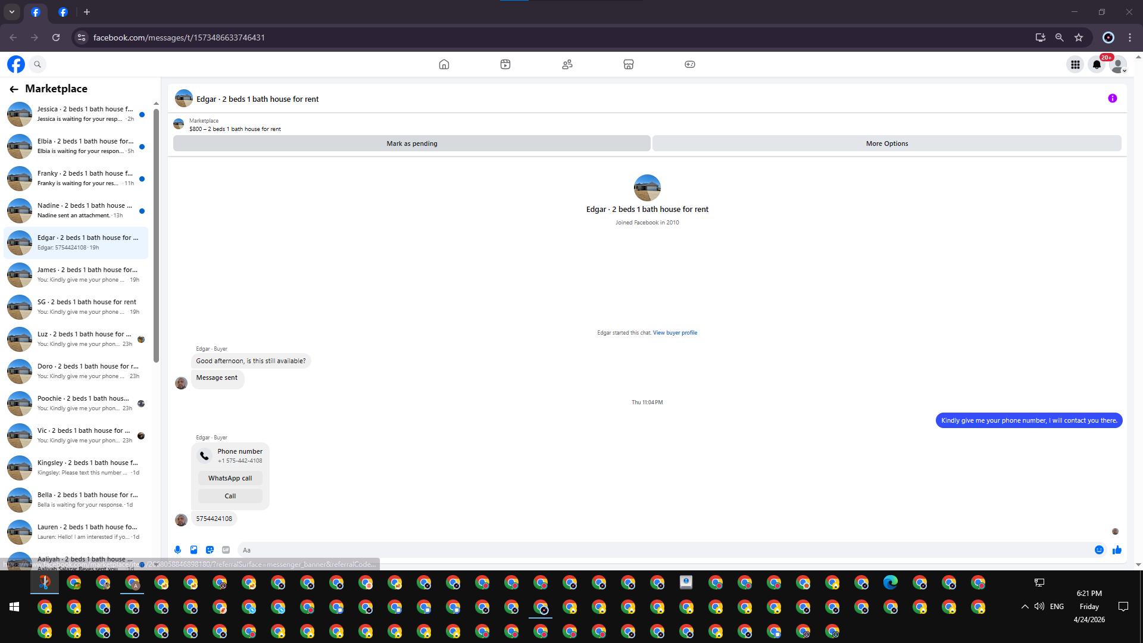Open More Options for the listing
The image size is (1143, 643).
point(887,143)
